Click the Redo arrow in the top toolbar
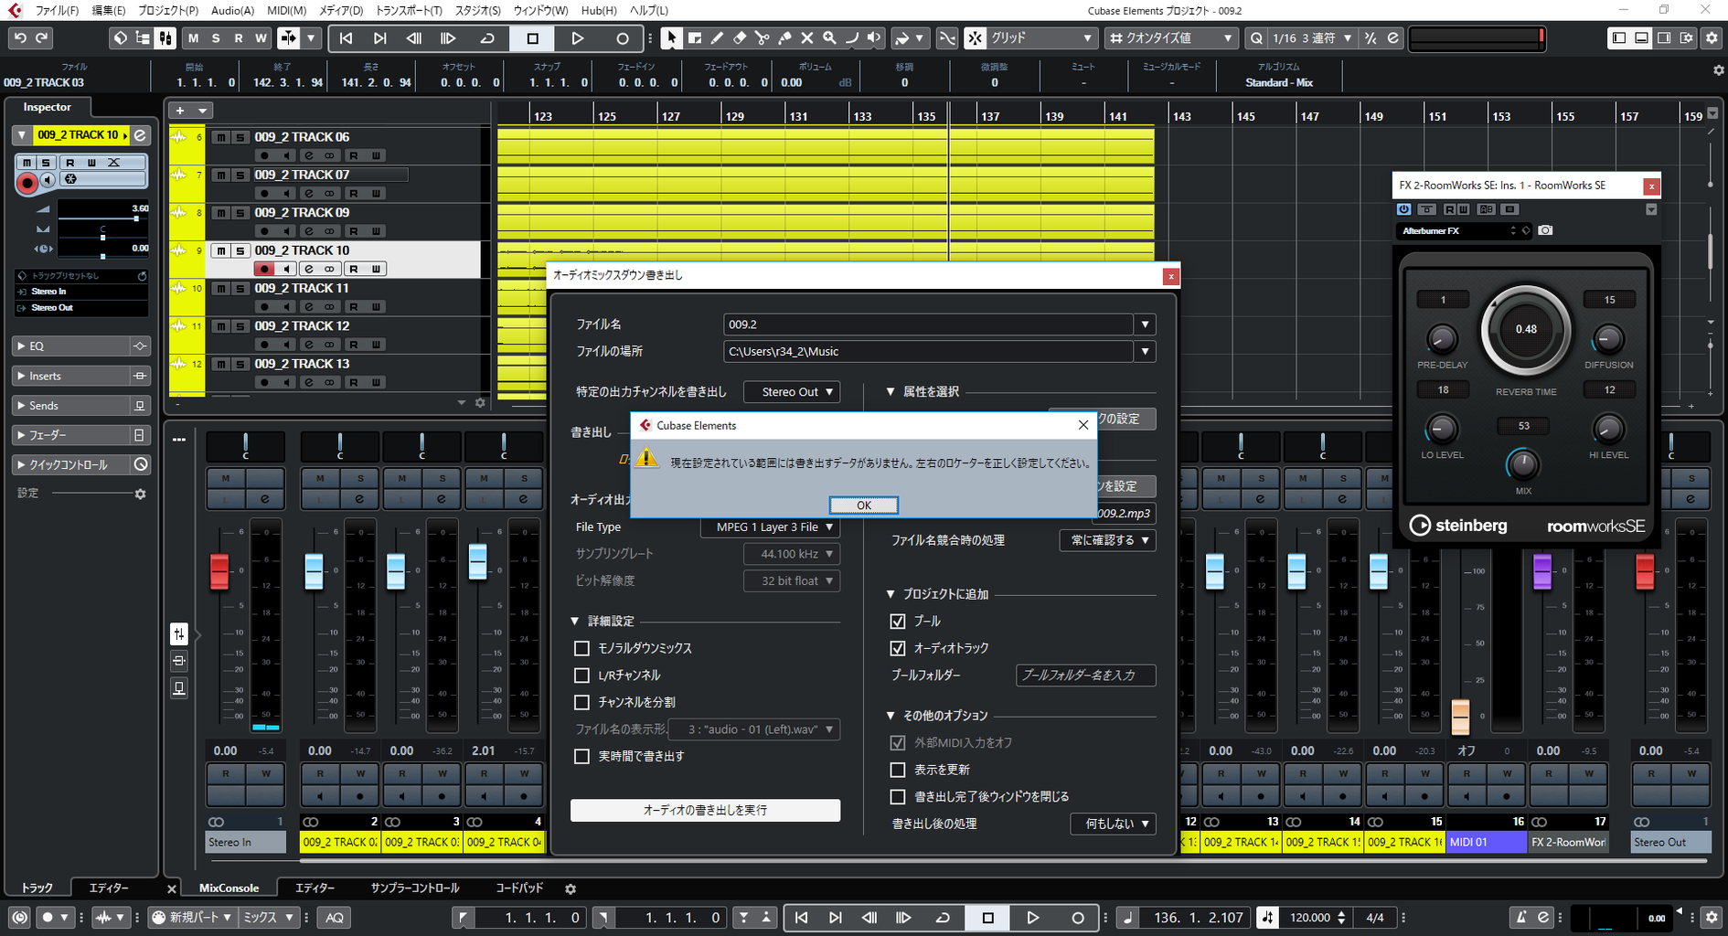The image size is (1728, 936). (41, 38)
